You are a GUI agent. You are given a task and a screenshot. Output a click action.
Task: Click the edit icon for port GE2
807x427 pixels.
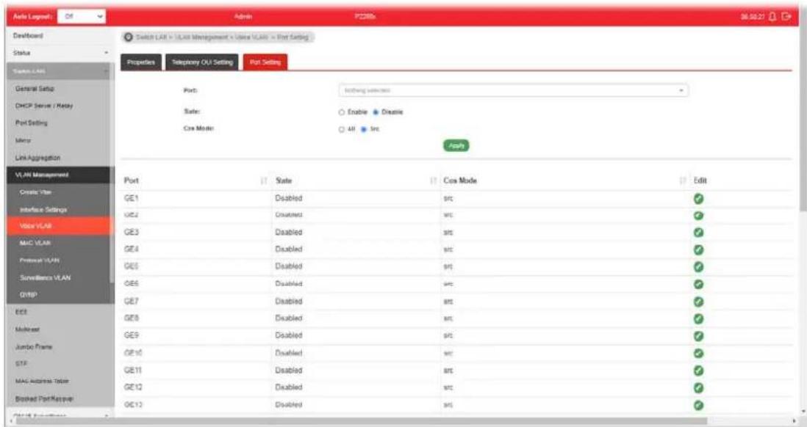(698, 216)
